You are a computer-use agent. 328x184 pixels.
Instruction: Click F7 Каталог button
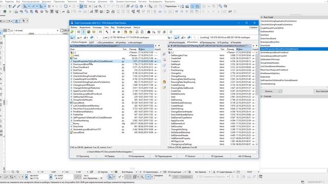point(190,156)
